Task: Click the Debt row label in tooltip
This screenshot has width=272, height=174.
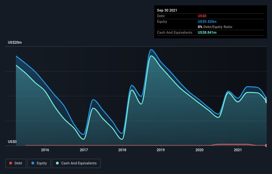Action: [x=161, y=16]
